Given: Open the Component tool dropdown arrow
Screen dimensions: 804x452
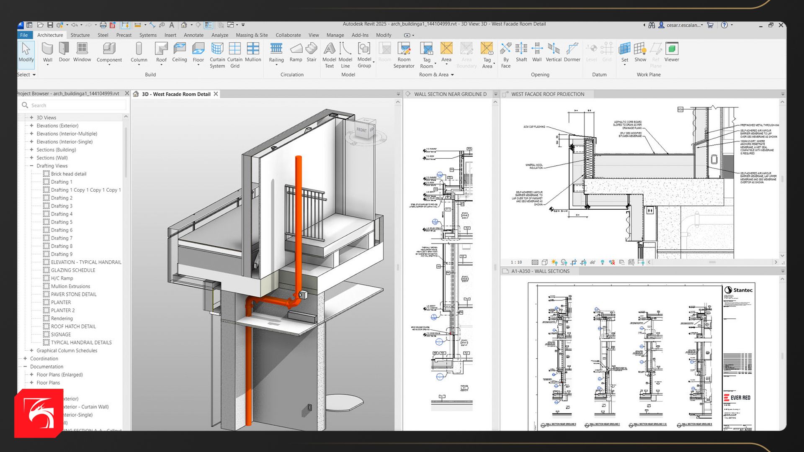Looking at the screenshot, I should click(109, 65).
